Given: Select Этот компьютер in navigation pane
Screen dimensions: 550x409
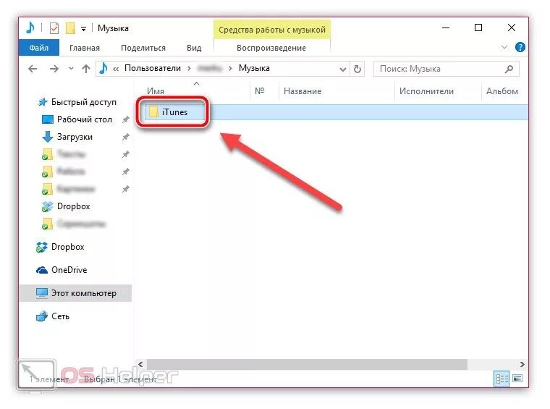Looking at the screenshot, I should tap(75, 293).
